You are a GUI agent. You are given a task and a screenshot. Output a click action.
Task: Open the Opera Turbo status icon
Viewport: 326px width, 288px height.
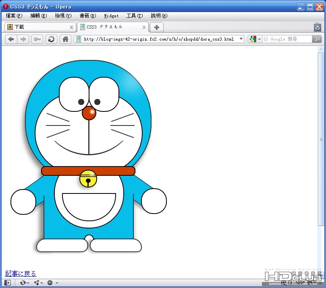tap(50, 283)
